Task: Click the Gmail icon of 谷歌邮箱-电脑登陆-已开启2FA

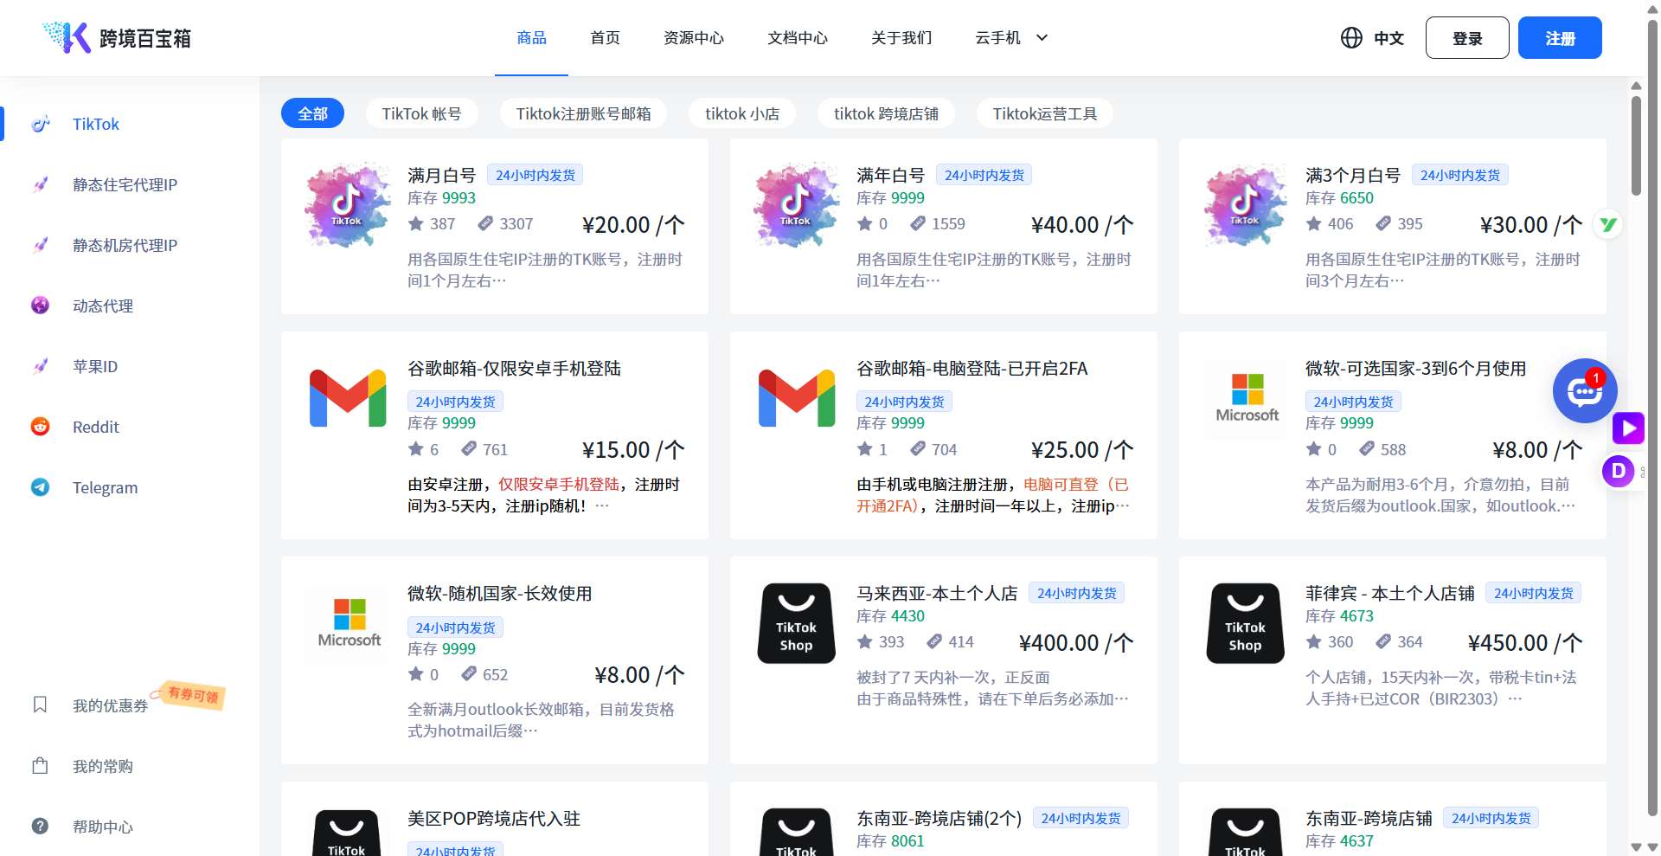Action: (797, 398)
